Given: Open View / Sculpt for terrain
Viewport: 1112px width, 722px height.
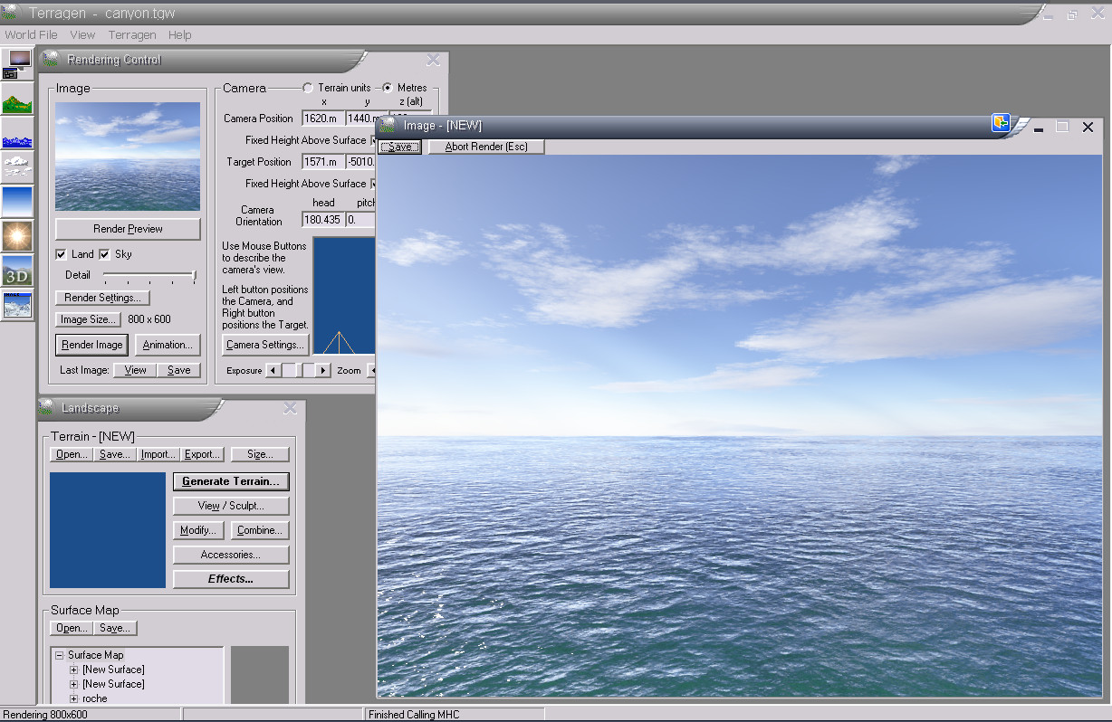Looking at the screenshot, I should (x=231, y=506).
